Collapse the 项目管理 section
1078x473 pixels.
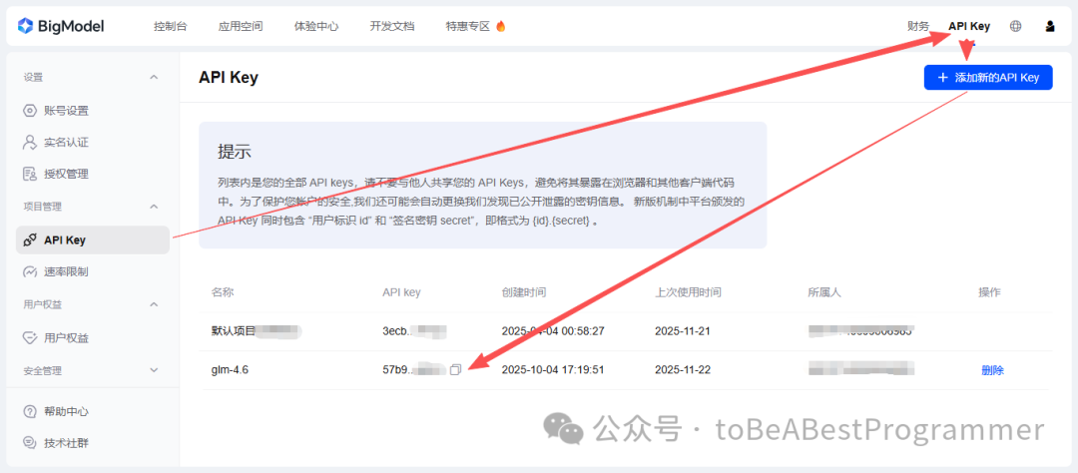click(x=154, y=207)
